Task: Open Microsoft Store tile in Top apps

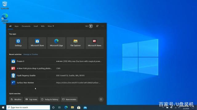Action: [x=37, y=43]
